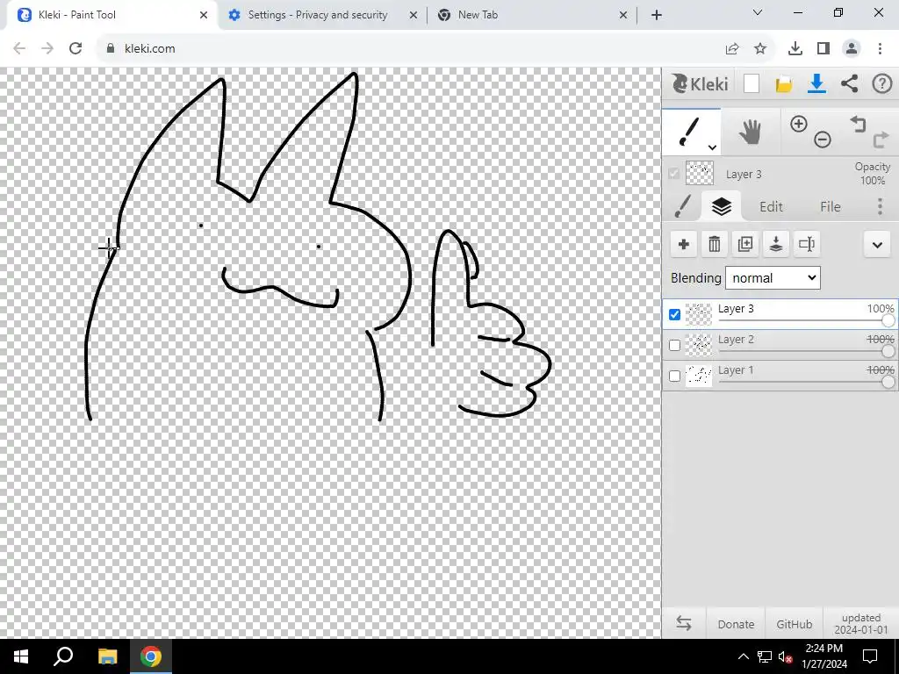Open Windows taskbar search
Image resolution: width=899 pixels, height=674 pixels.
point(63,656)
